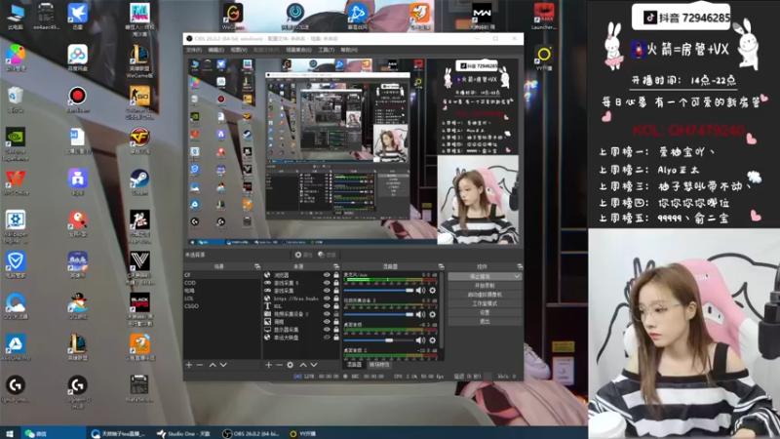Screen dimensions: 780x439
Task: Open the 文件(F) menu
Action: click(193, 50)
